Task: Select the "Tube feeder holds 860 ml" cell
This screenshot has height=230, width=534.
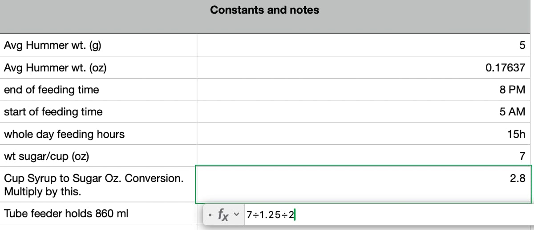Action: pos(98,213)
